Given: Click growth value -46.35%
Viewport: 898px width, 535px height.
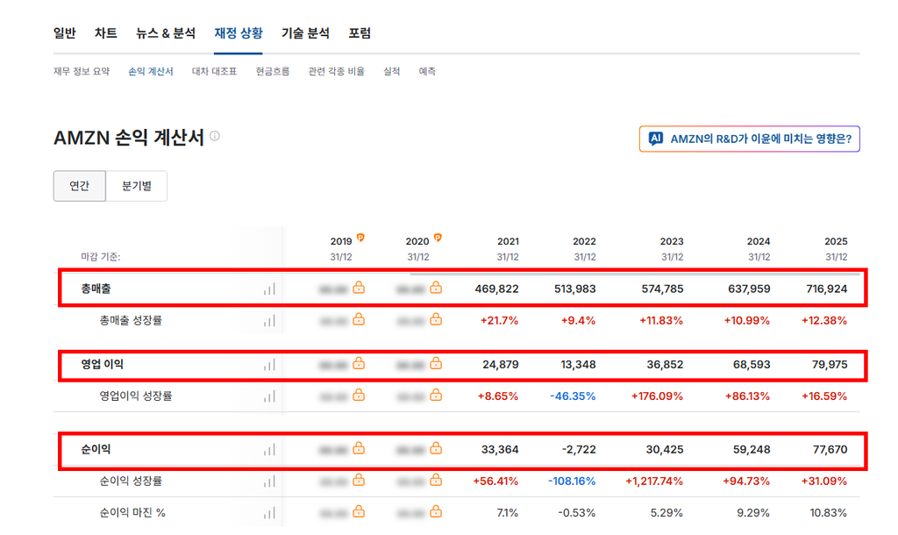Looking at the screenshot, I should pyautogui.click(x=573, y=396).
